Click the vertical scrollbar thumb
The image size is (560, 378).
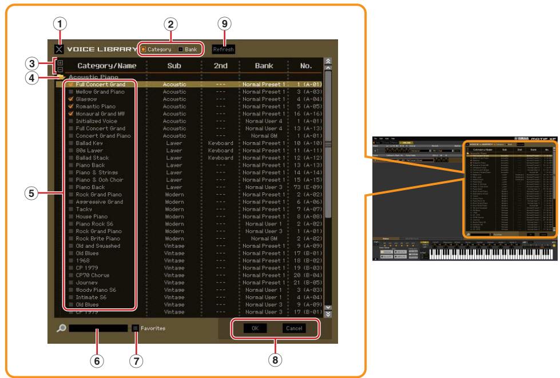328,144
